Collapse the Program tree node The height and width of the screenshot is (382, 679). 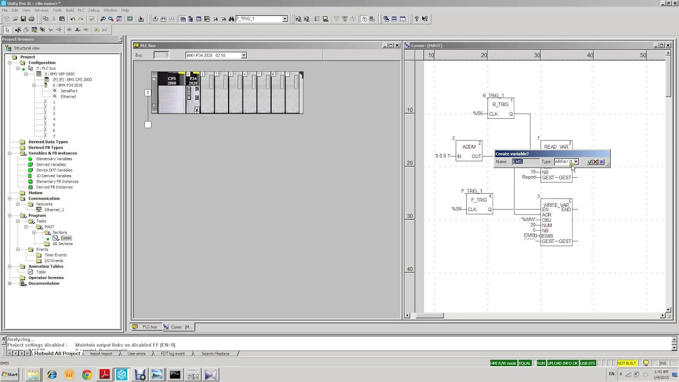pos(10,215)
